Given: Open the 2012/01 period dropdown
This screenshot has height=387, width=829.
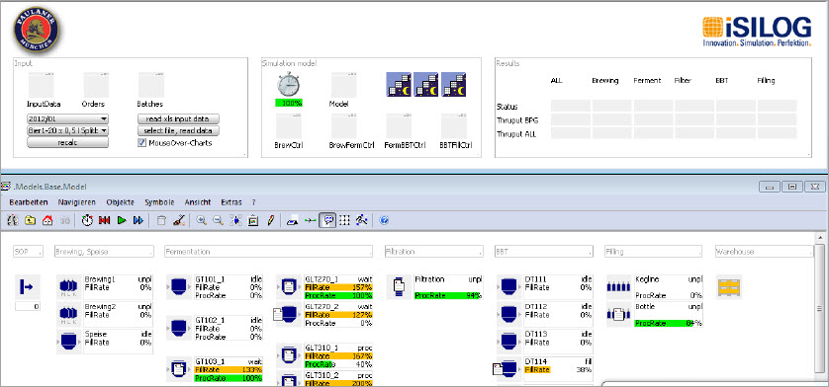Looking at the screenshot, I should [x=67, y=118].
